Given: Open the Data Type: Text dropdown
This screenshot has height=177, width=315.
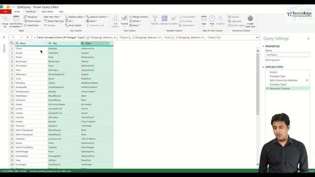Looking at the screenshot, I should [x=52, y=17].
